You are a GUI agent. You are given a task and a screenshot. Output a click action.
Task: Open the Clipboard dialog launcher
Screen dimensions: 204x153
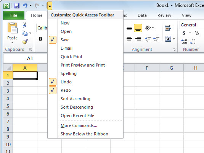pos(31,49)
